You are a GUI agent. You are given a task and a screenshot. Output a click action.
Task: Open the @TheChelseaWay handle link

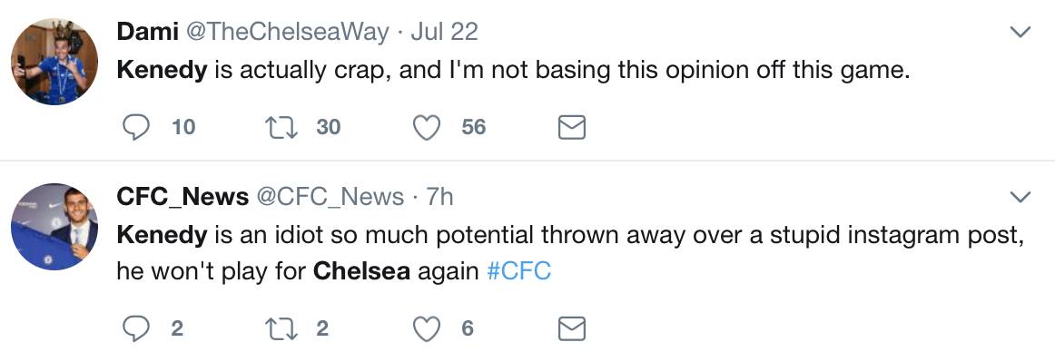pyautogui.click(x=287, y=32)
